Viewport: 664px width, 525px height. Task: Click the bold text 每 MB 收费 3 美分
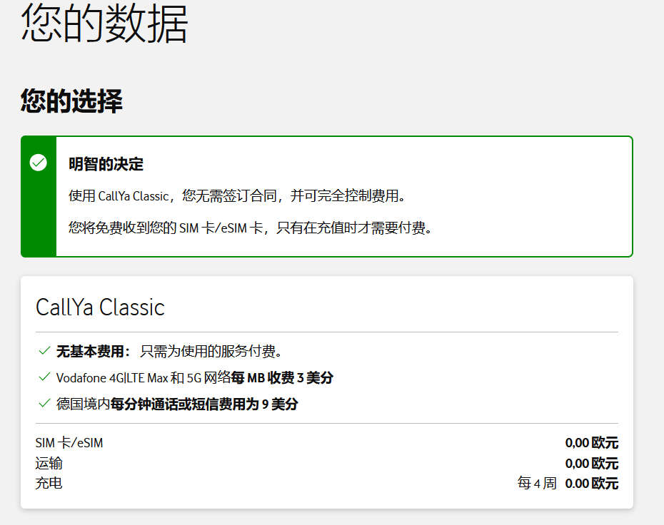click(282, 377)
